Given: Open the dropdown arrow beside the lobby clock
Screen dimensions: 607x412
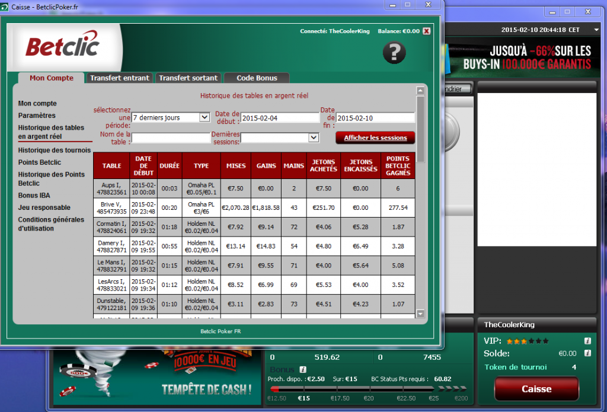Looking at the screenshot, I should [x=596, y=30].
